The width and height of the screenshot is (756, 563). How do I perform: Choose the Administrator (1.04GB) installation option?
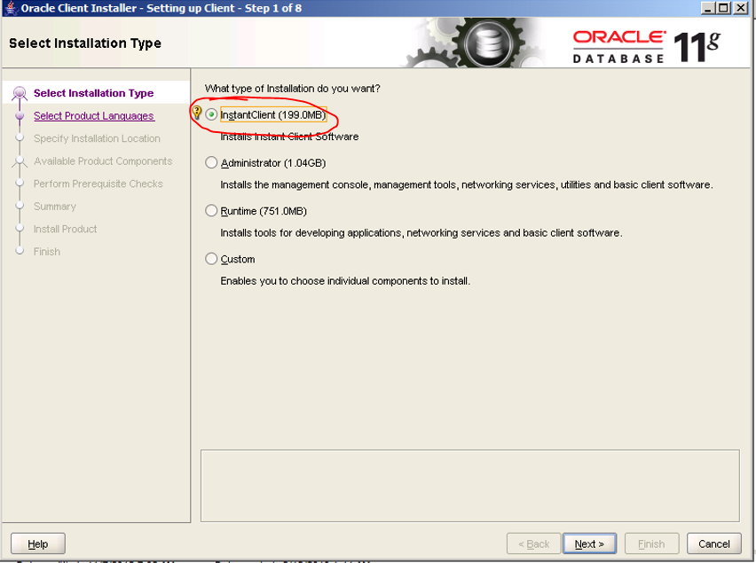click(x=211, y=163)
